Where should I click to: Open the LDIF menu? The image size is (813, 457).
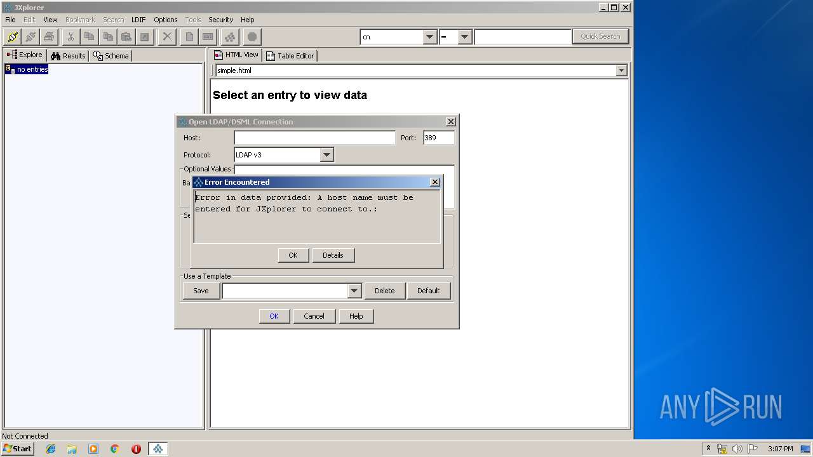point(138,20)
